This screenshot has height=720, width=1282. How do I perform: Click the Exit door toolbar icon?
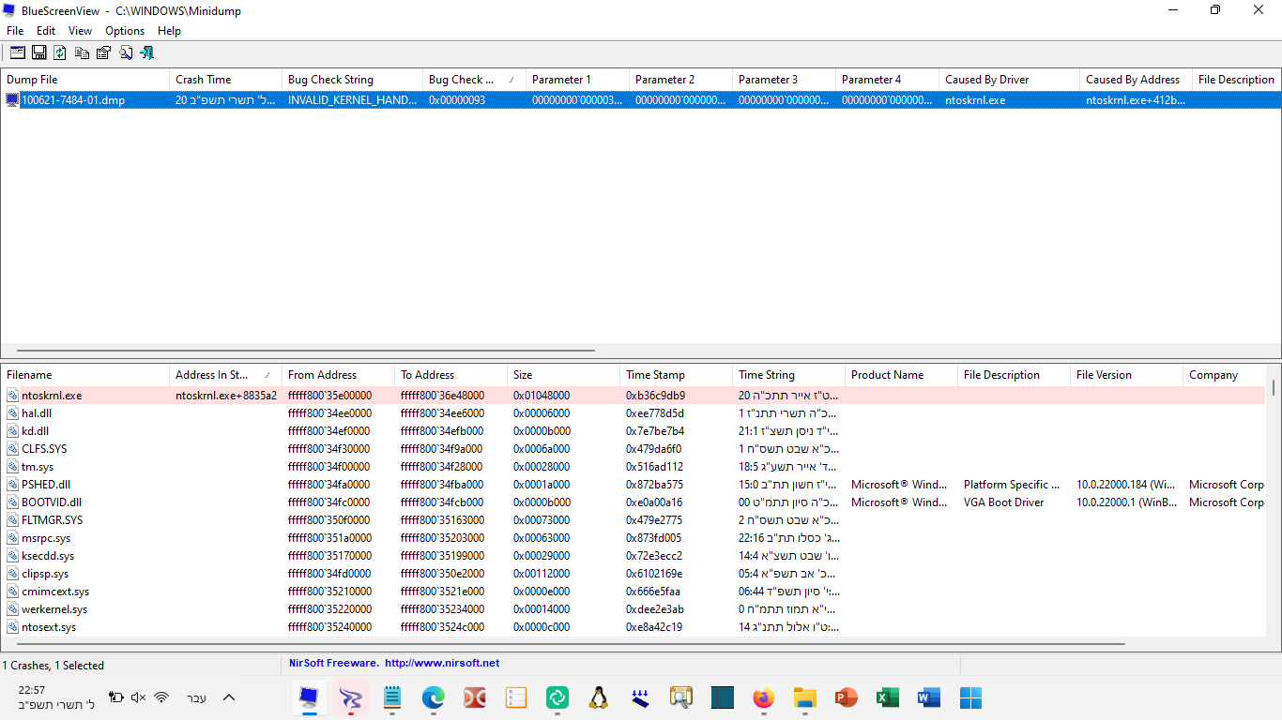tap(146, 52)
